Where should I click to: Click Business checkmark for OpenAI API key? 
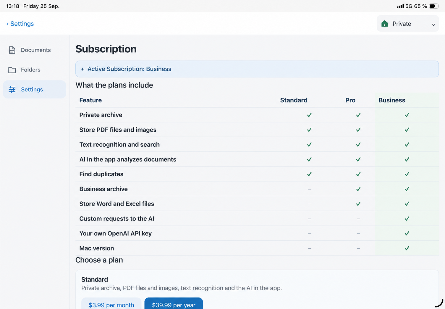click(407, 233)
